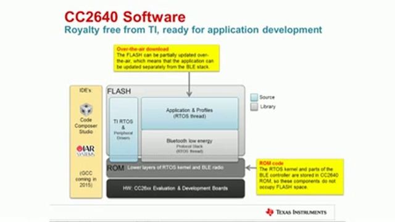
Task: Click the HW: CC26xx Evaluation & Development Boards bar
Action: click(175, 188)
